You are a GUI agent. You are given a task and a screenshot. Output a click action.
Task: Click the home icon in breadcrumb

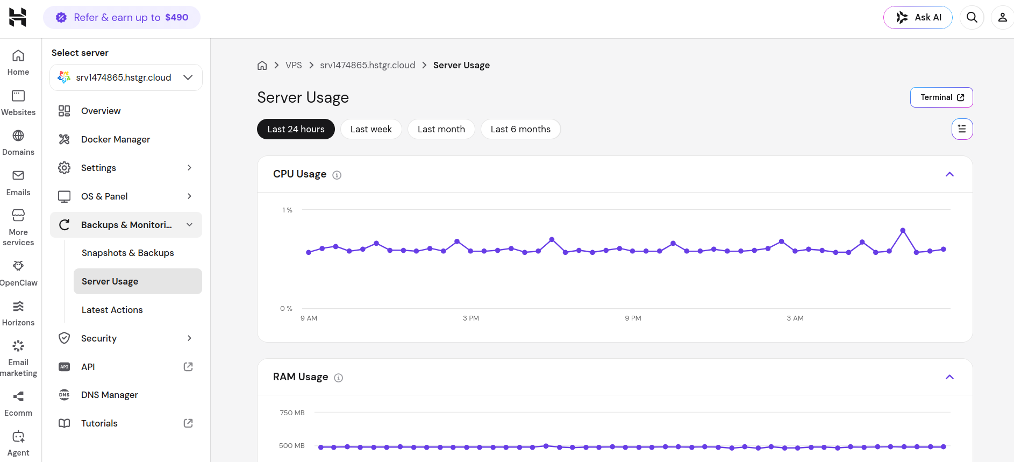point(262,65)
